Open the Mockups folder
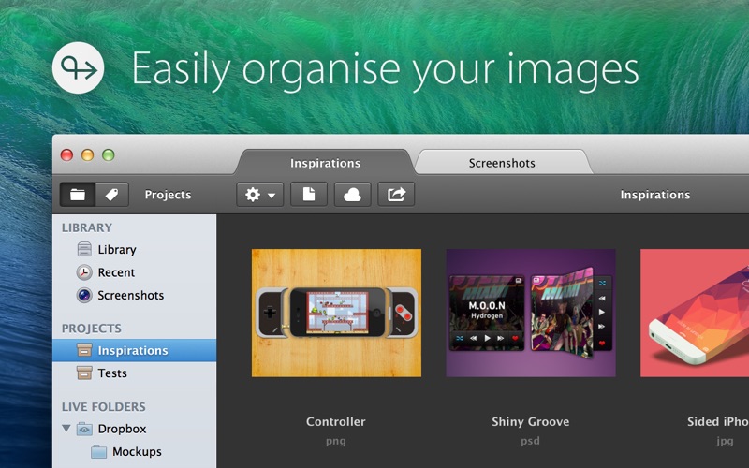The height and width of the screenshot is (468, 749). [135, 451]
